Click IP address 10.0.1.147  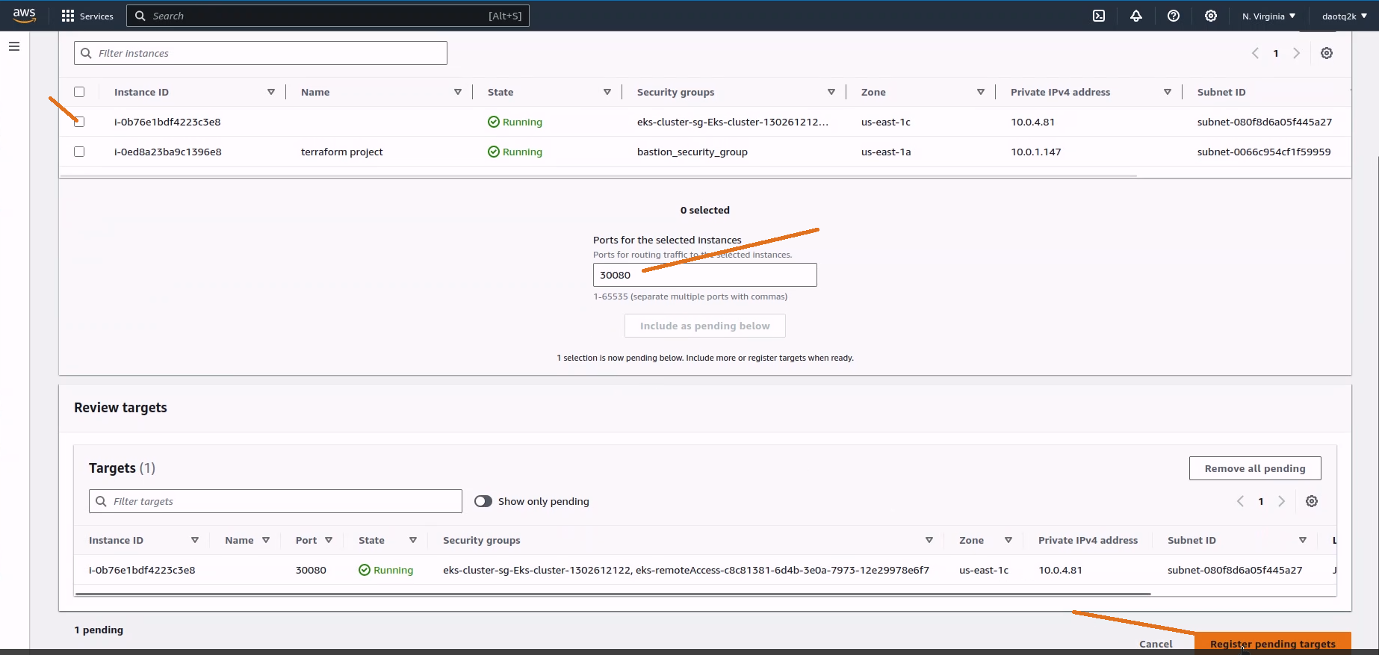1035,152
